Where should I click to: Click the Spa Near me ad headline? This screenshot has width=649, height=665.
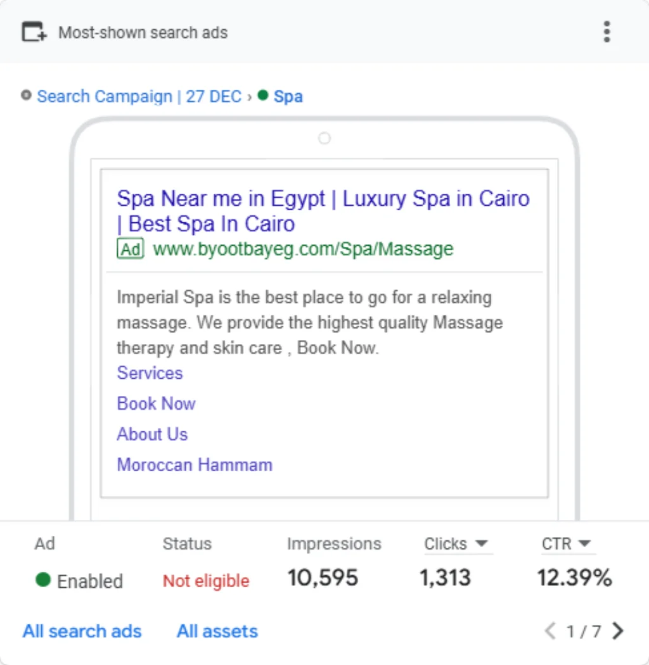323,211
